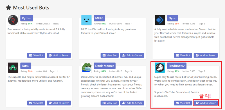Screen dimensions: 225x110
Task: Open the FredBoat name label
Action: tap(177, 66)
